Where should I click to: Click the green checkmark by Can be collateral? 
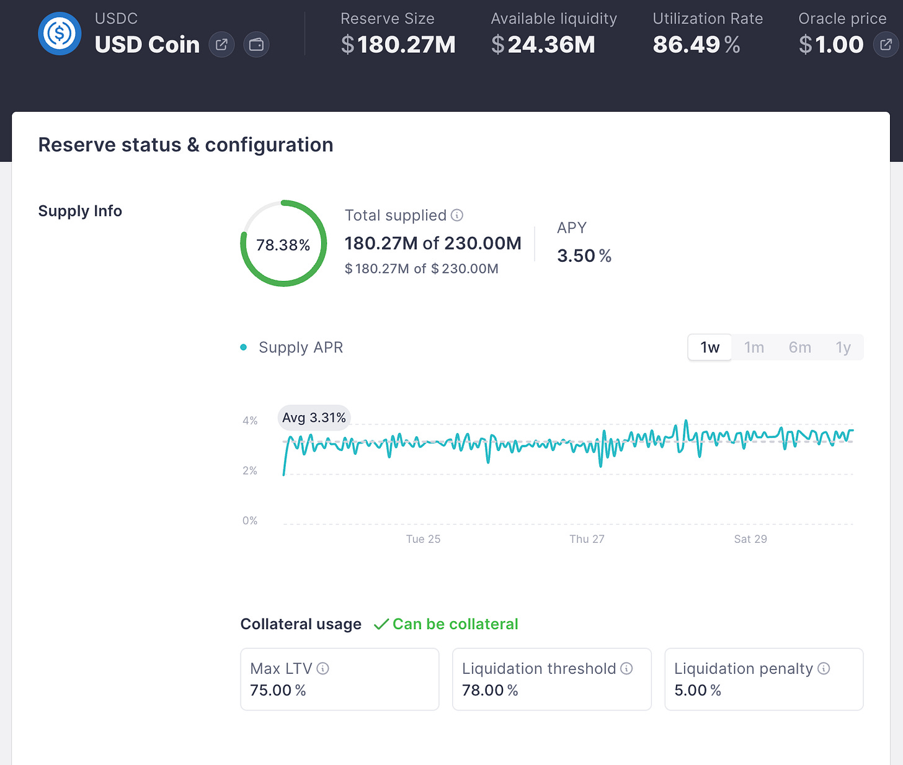point(381,624)
